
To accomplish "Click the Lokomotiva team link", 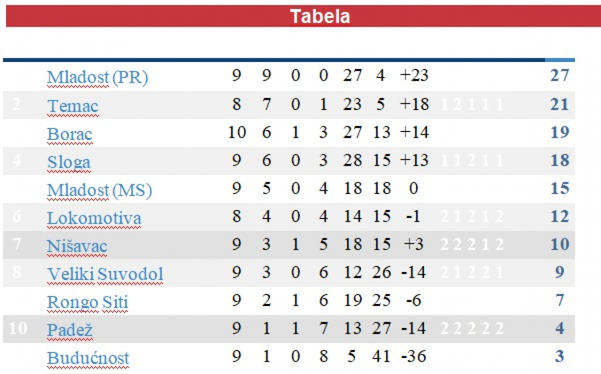I will 94,218.
